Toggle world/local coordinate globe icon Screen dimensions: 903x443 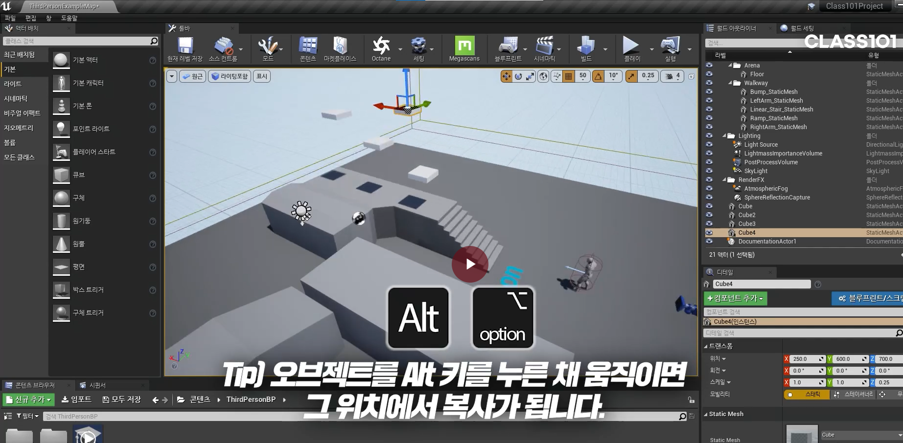pyautogui.click(x=543, y=76)
